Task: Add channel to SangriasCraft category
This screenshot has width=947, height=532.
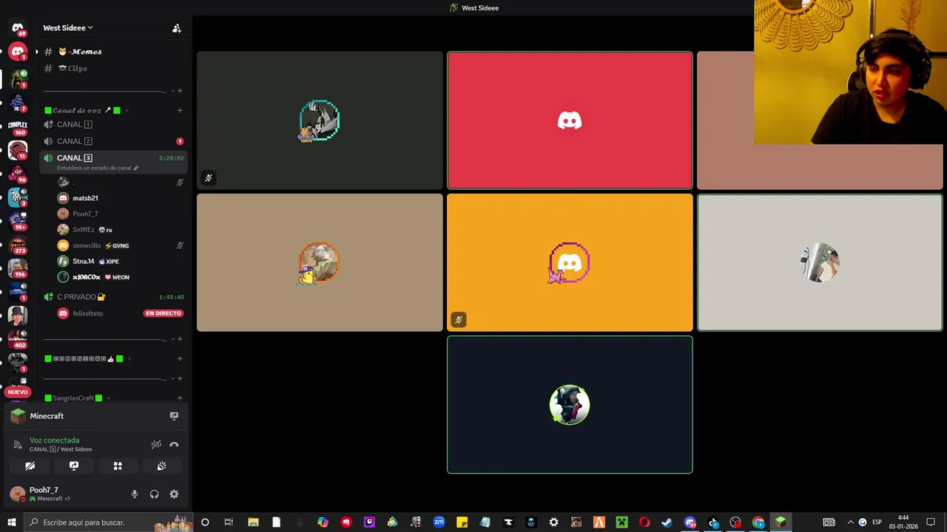Action: (x=180, y=398)
